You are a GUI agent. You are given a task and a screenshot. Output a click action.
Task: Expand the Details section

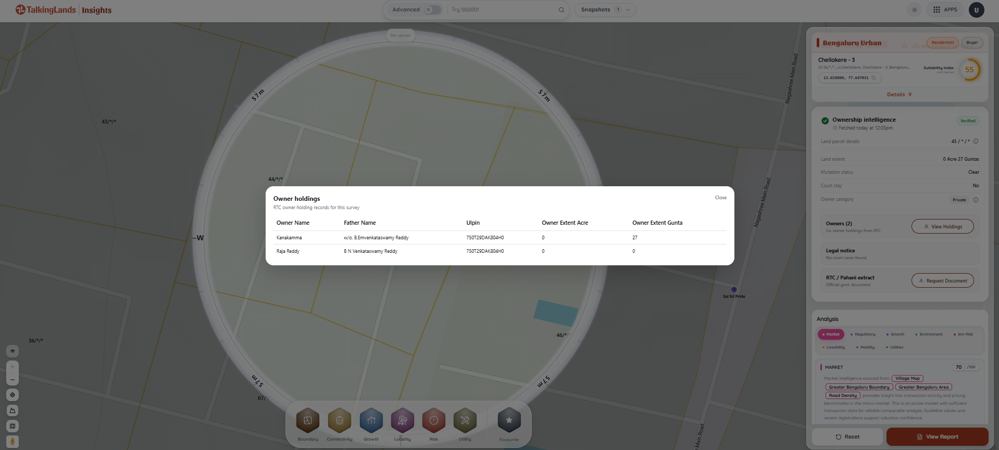[900, 95]
